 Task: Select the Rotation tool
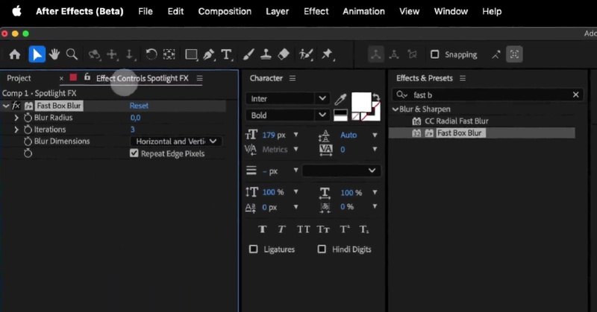tap(151, 54)
